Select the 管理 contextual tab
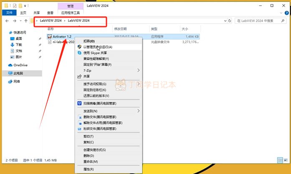 point(70,6)
